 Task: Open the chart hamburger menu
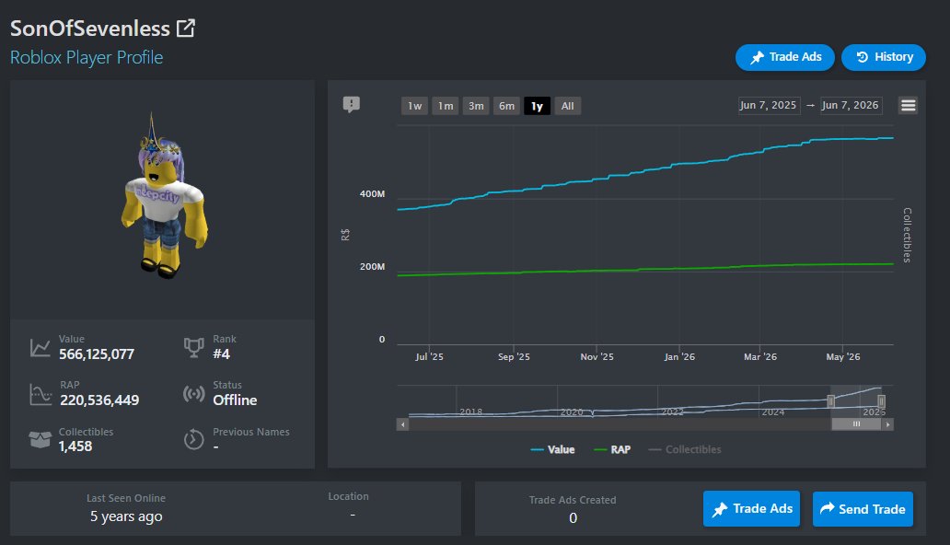(908, 106)
